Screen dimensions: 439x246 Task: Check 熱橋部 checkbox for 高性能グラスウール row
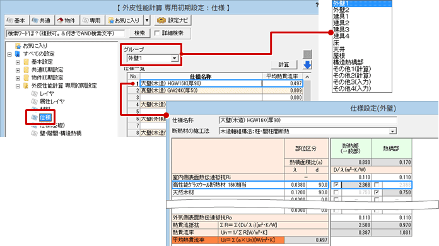[x=377, y=185]
